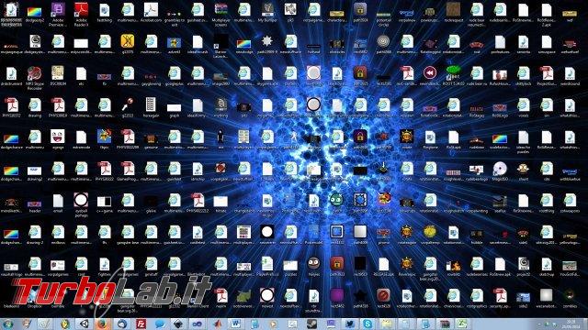This screenshot has width=588, height=330.
Task: Open the Windows Start menu
Action: pyautogui.click(x=7, y=324)
